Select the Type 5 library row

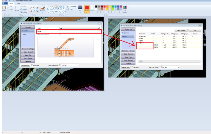170,41
